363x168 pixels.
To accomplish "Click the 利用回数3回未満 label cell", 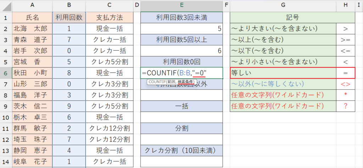I will coord(181,18).
